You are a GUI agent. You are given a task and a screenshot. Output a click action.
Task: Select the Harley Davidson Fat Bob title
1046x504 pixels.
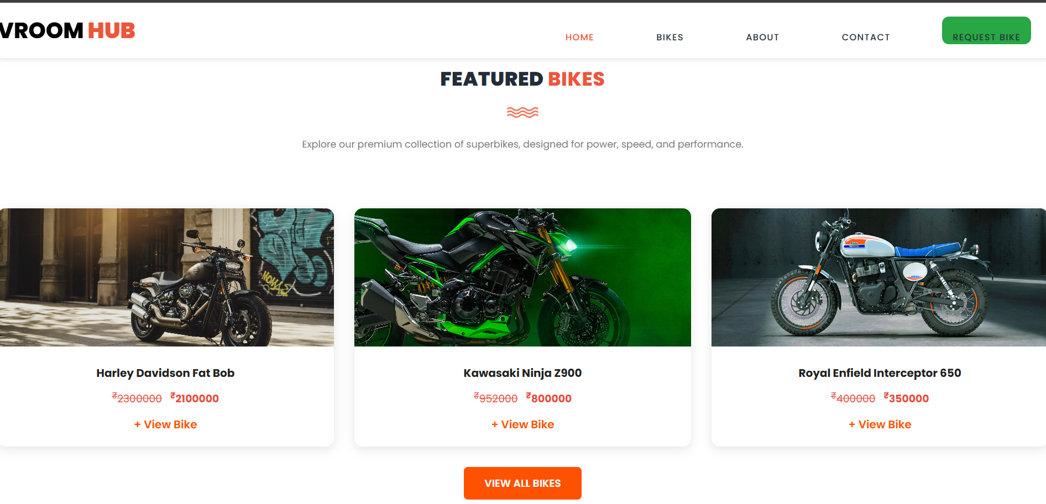coord(165,373)
